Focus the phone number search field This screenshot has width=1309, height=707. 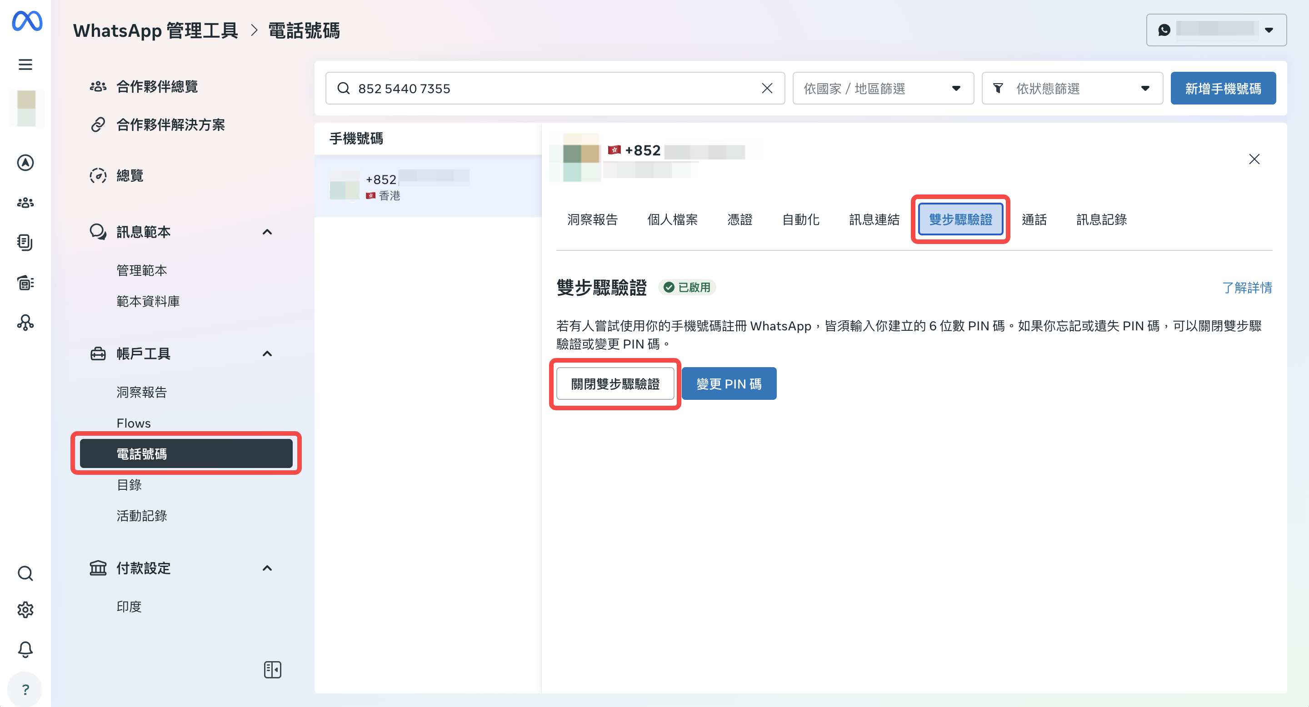pyautogui.click(x=555, y=88)
